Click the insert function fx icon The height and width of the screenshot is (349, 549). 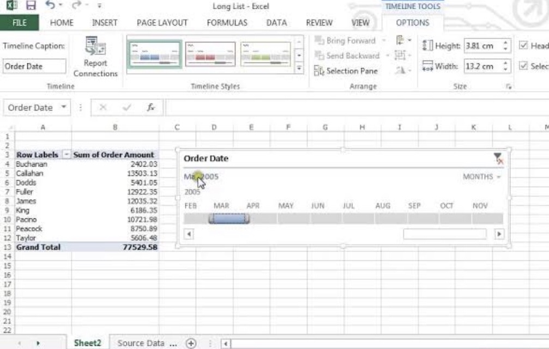[x=150, y=108]
